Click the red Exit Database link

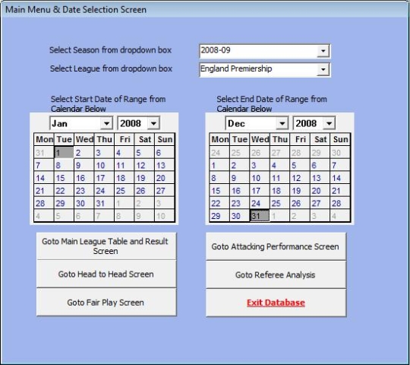pos(276,303)
